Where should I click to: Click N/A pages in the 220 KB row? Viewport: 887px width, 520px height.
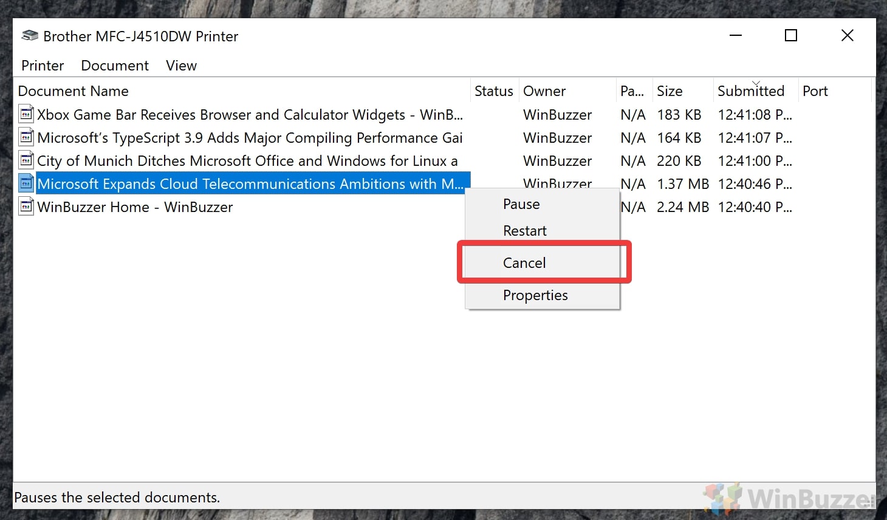tap(632, 161)
